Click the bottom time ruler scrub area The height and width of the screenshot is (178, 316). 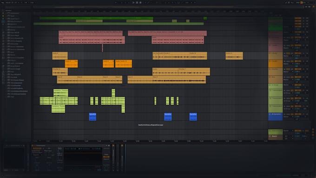150,141
